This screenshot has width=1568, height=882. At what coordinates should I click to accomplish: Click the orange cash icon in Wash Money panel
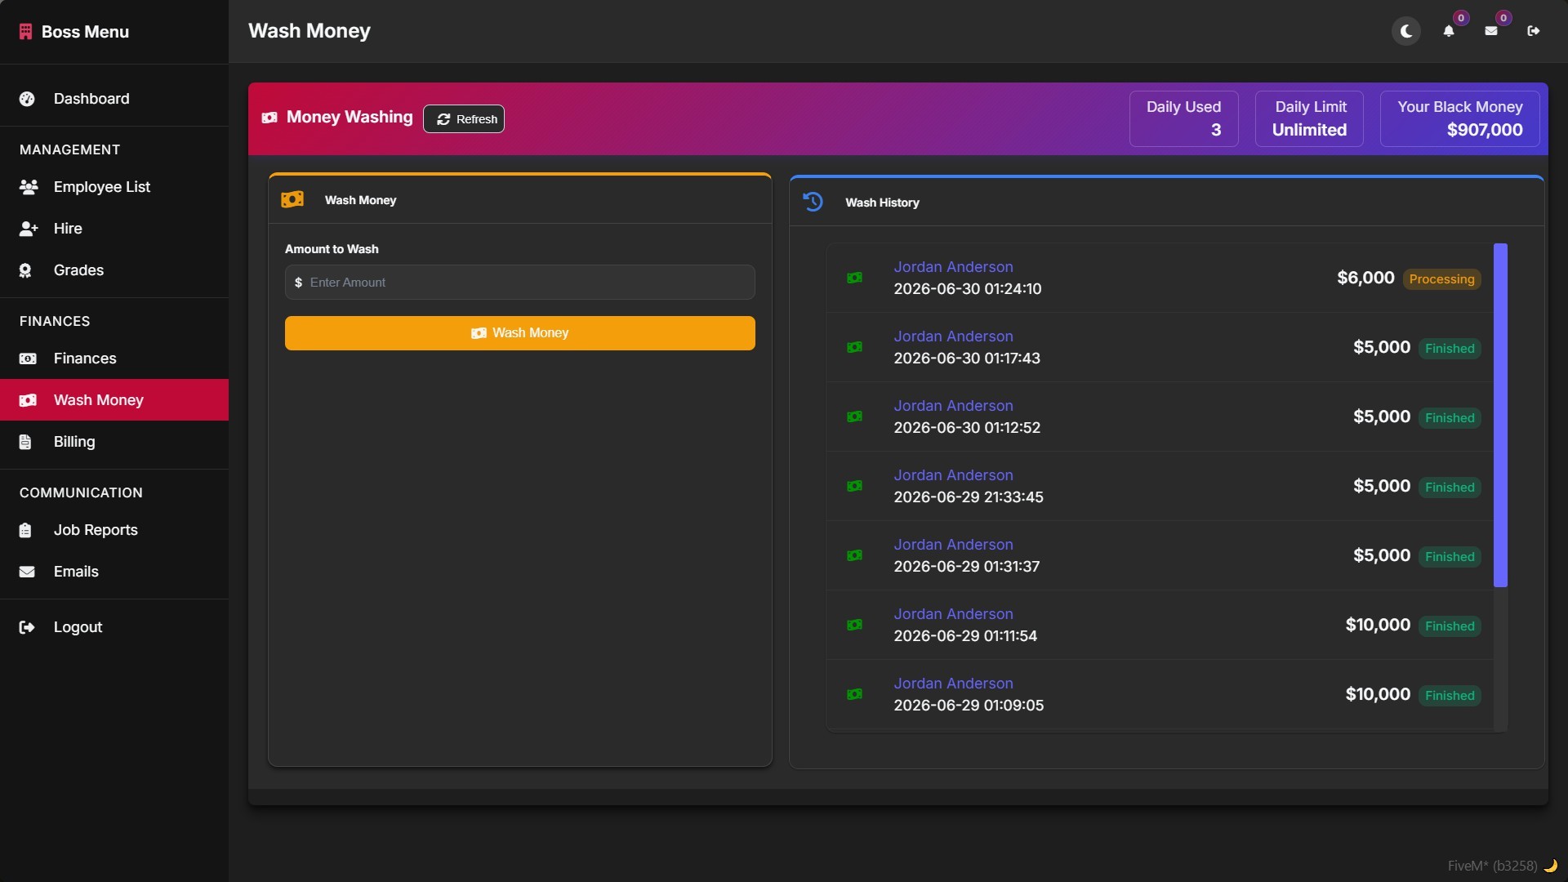pyautogui.click(x=292, y=199)
